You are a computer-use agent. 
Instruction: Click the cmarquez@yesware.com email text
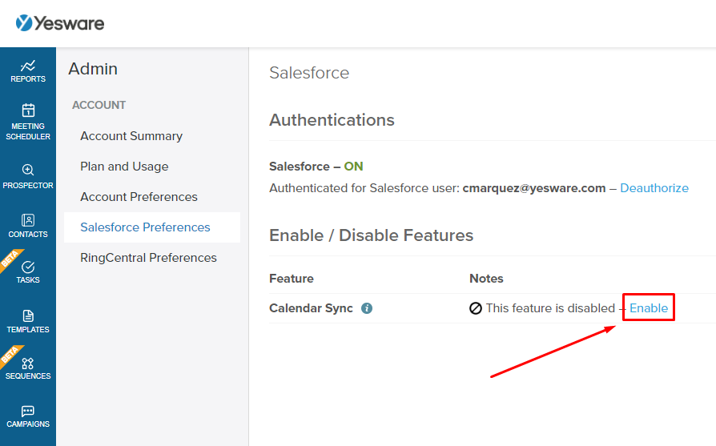point(534,188)
